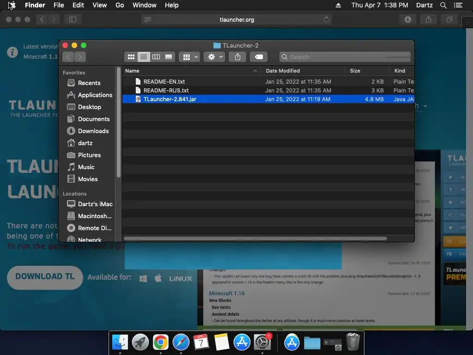Select the README-RUS.txt file
The image size is (473, 355).
click(268, 90)
